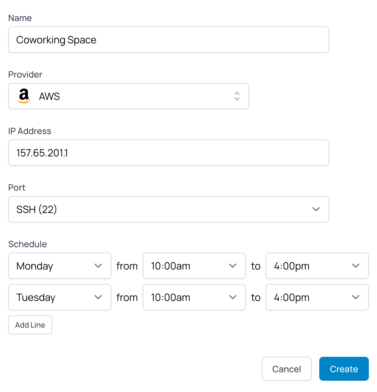Click the Monday end time chevron
This screenshot has width=377, height=392.
356,266
